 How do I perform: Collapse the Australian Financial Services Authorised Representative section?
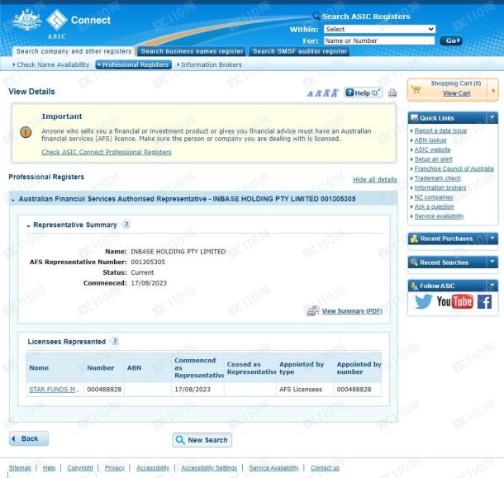(13, 200)
